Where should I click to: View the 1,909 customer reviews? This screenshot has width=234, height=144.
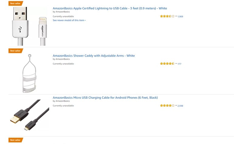[180, 16]
